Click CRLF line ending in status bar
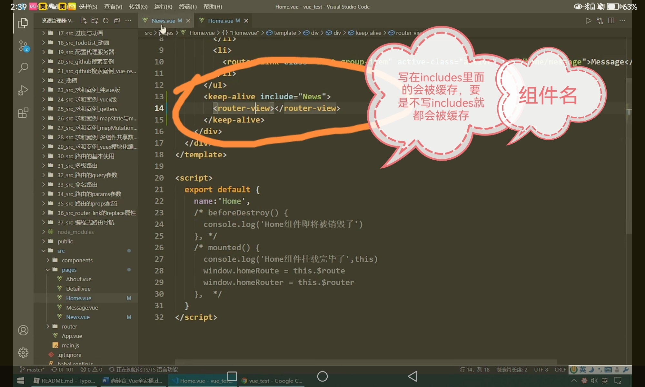This screenshot has width=645, height=387. coord(560,370)
